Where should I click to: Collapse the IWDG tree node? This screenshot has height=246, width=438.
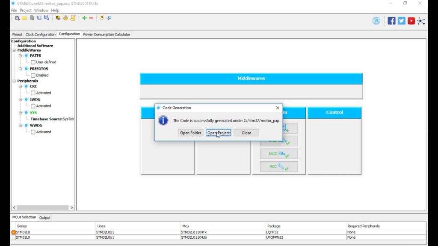tap(20, 100)
